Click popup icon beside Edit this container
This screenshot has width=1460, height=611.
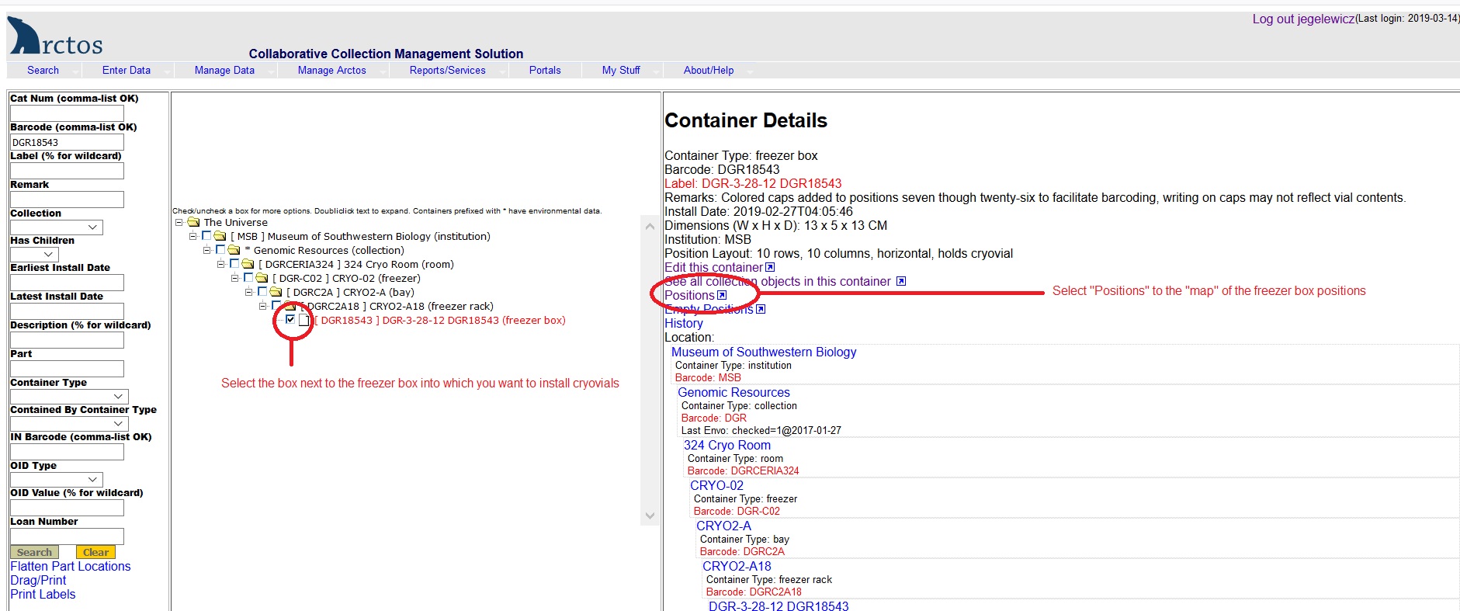pos(770,267)
